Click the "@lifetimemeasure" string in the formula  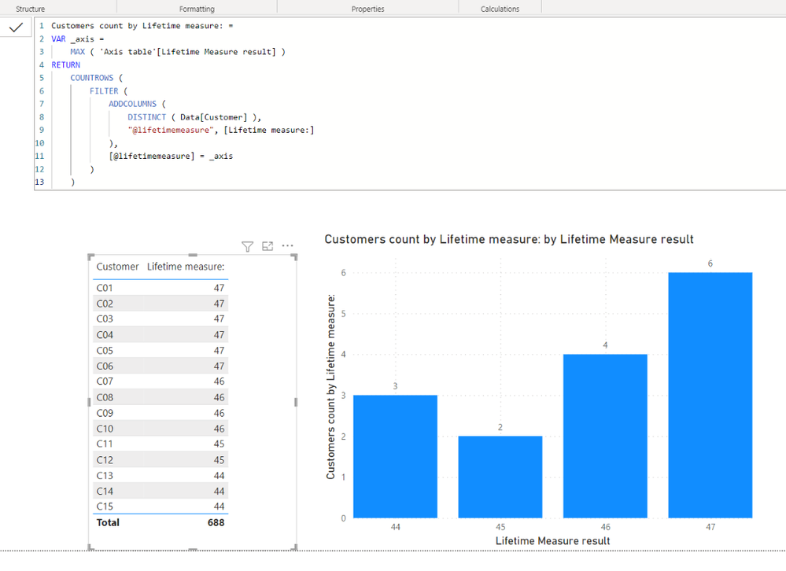pyautogui.click(x=171, y=130)
